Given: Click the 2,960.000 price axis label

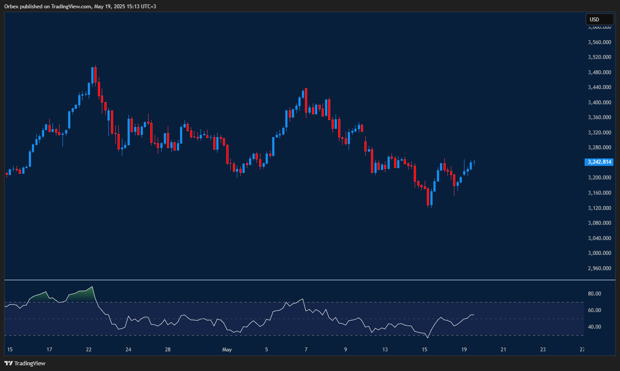Looking at the screenshot, I should (599, 268).
